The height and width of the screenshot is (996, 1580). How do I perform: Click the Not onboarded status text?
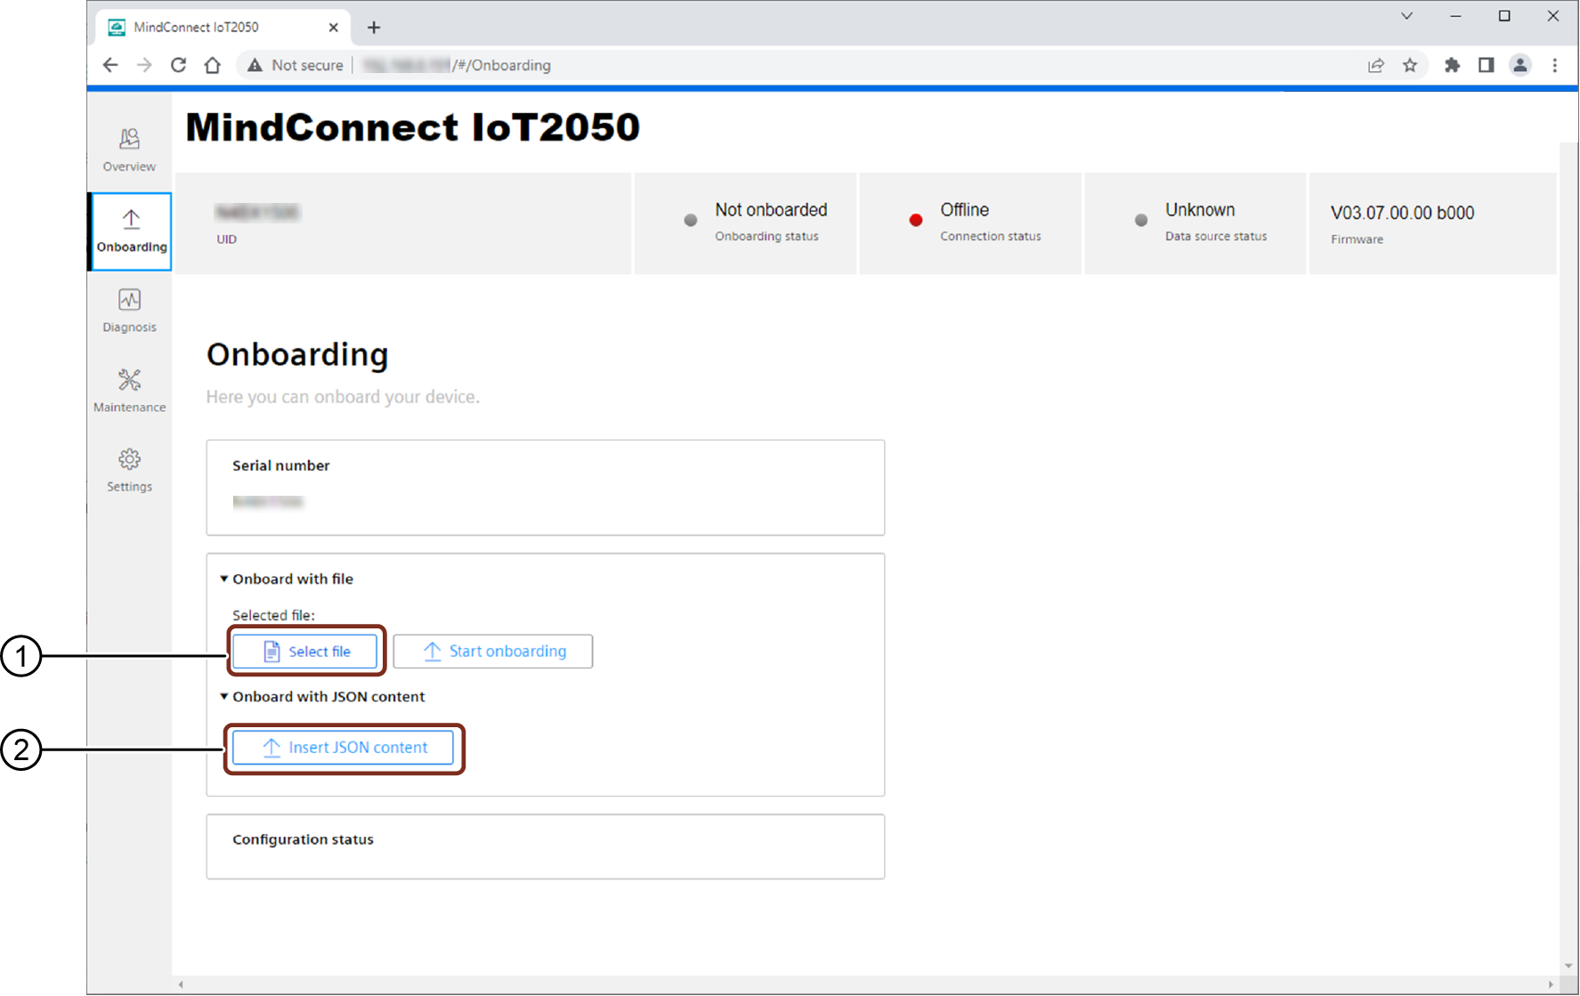[x=771, y=210]
